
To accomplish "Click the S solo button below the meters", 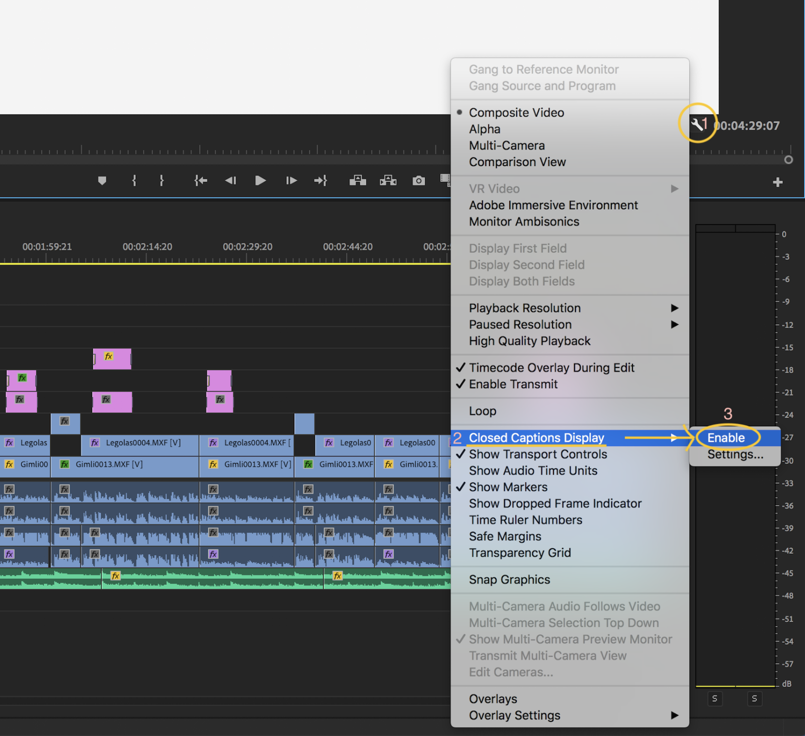I will 715,699.
